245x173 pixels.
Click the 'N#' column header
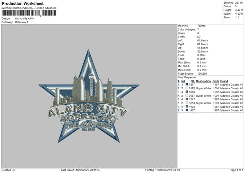(183, 81)
